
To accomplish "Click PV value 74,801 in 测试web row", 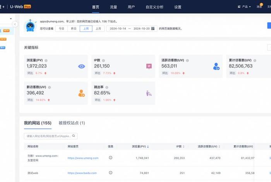I will click(x=144, y=173).
